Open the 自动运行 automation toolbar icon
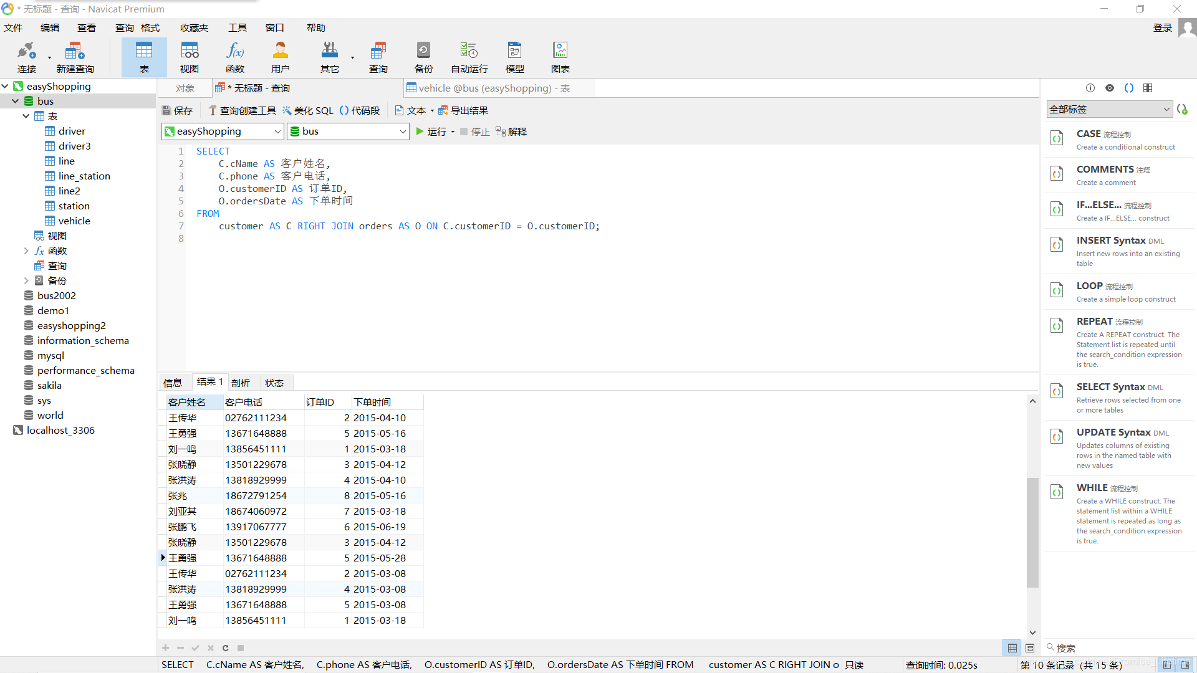 [x=469, y=57]
